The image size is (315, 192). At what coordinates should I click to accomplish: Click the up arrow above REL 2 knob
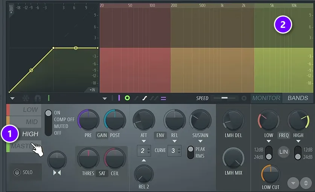pyautogui.click(x=144, y=160)
